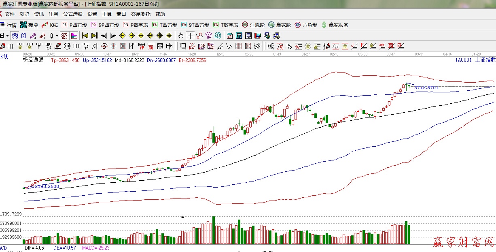Open the 交易委托 trading menu

pyautogui.click(x=141, y=14)
